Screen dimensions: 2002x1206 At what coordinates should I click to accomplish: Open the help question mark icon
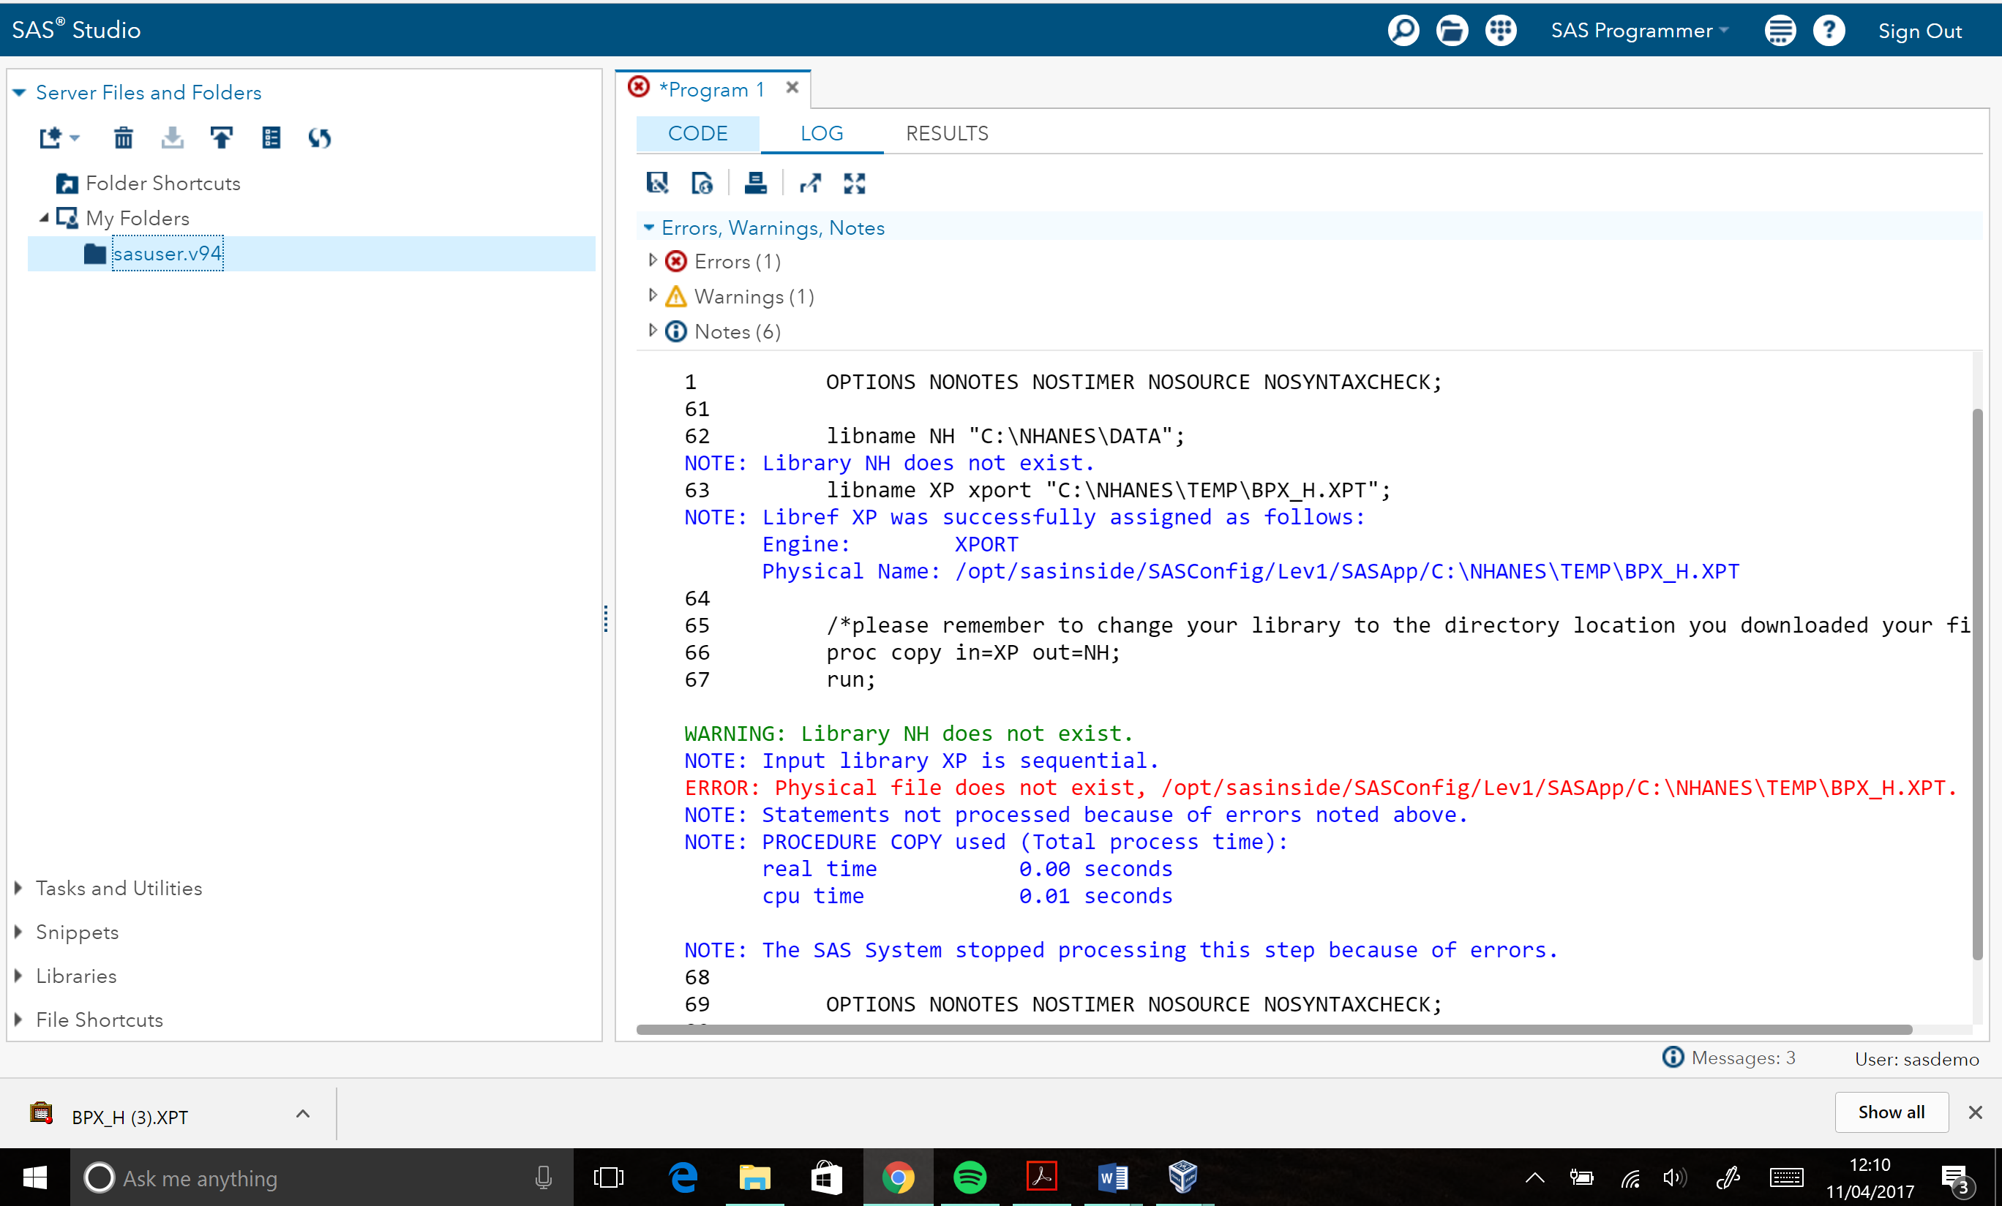tap(1828, 31)
